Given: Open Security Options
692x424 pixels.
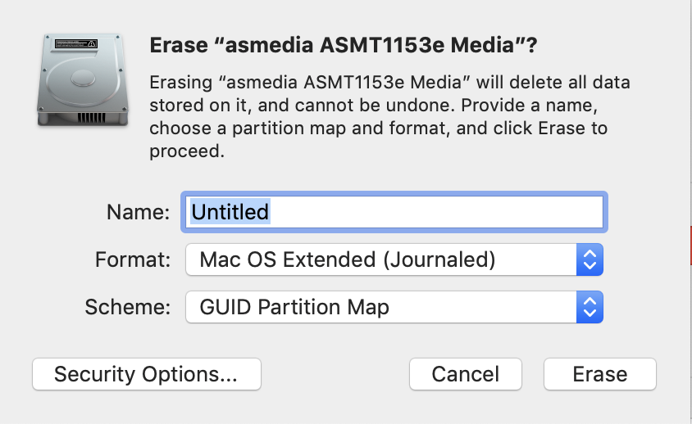Looking at the screenshot, I should coord(146,374).
